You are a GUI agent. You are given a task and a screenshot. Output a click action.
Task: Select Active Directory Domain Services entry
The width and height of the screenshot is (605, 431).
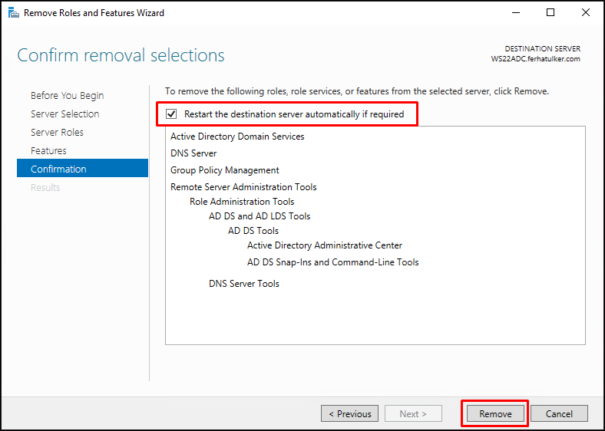(237, 137)
